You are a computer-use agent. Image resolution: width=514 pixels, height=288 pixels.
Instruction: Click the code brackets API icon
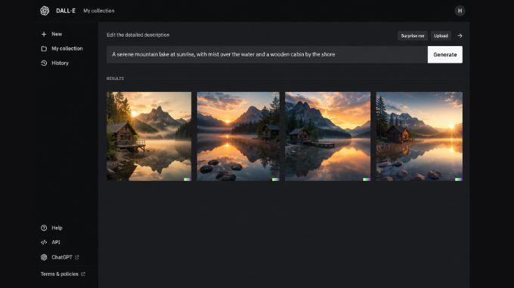pos(44,242)
